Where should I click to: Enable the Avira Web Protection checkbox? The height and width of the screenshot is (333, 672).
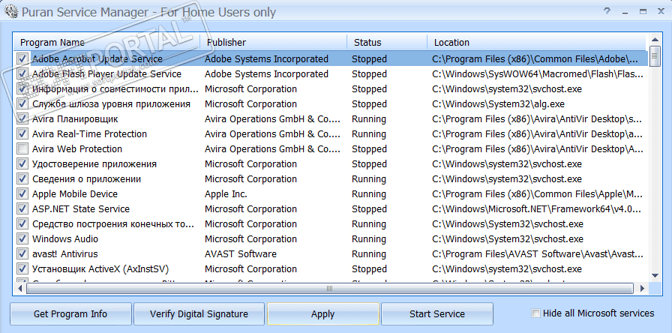point(22,148)
